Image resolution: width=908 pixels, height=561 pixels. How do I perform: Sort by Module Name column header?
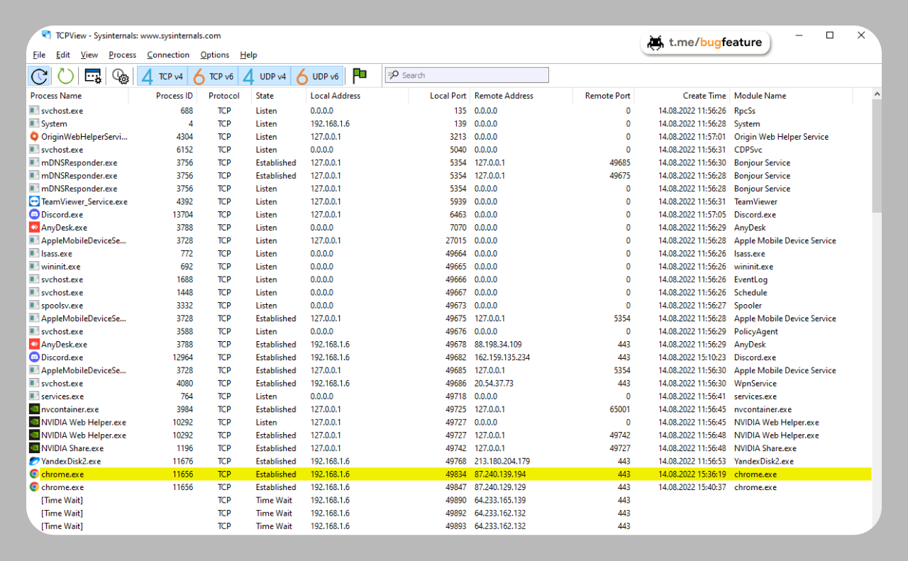[x=791, y=96]
